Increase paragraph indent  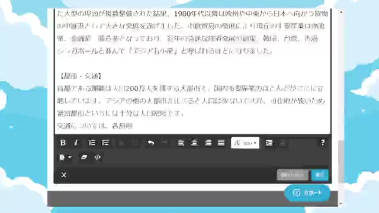coord(269,143)
